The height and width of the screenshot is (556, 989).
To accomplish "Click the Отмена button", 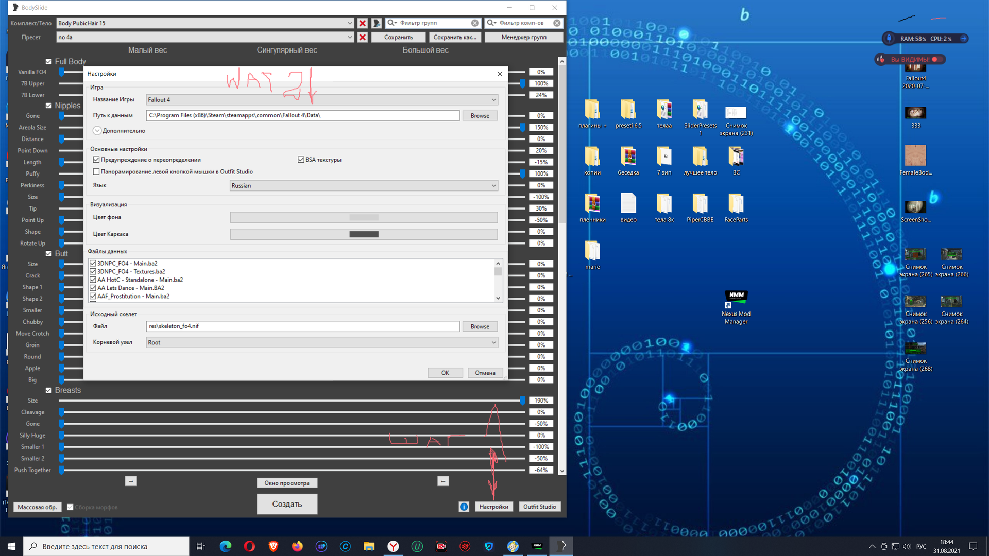I will coord(485,373).
